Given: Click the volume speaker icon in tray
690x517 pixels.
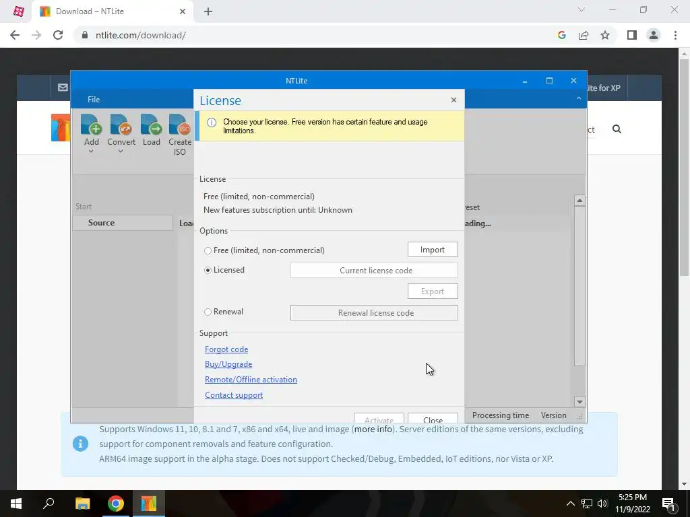Looking at the screenshot, I should 602,504.
